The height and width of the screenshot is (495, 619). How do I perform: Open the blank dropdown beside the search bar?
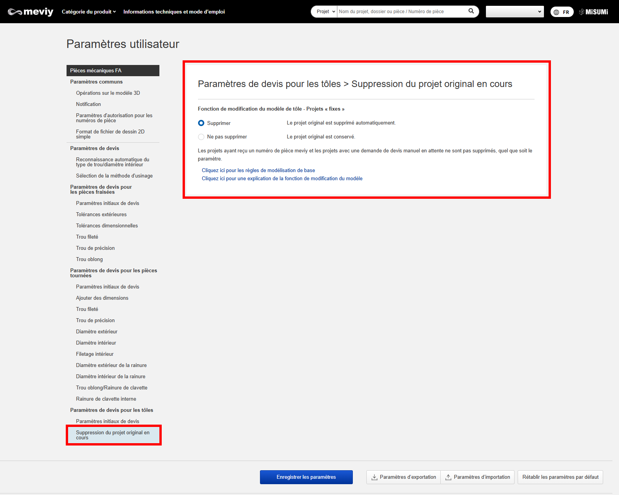[515, 12]
